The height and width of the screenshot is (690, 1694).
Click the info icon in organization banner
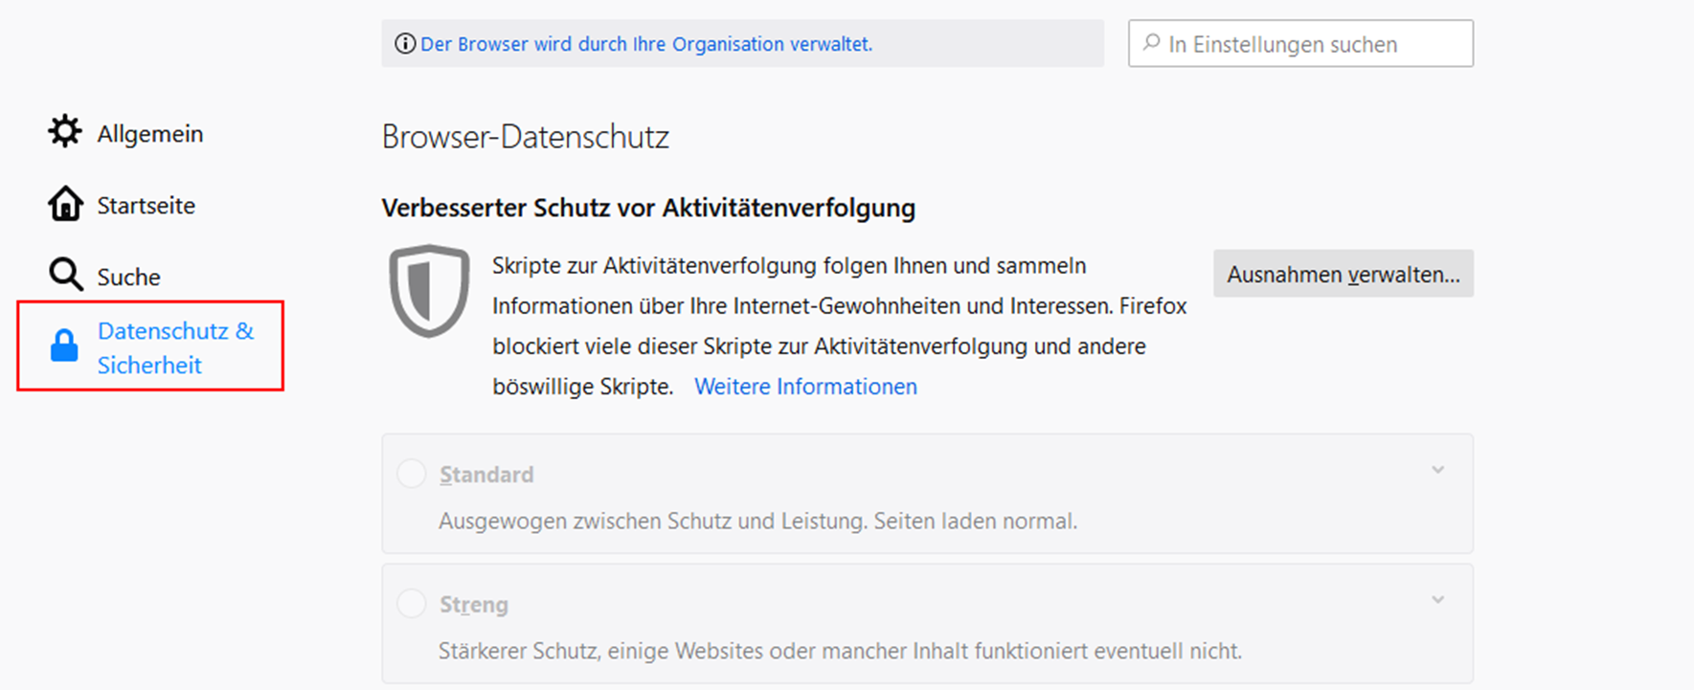[405, 44]
